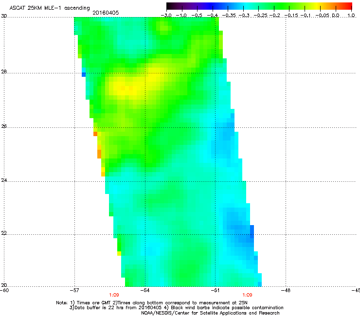
Task: Click the 0.0 color scale label
Action: coord(335,16)
